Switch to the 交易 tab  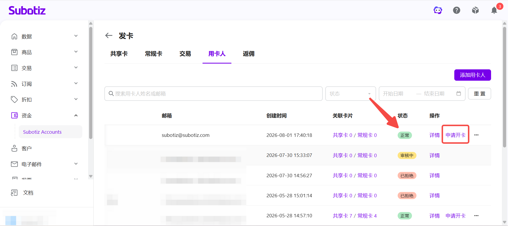(185, 54)
